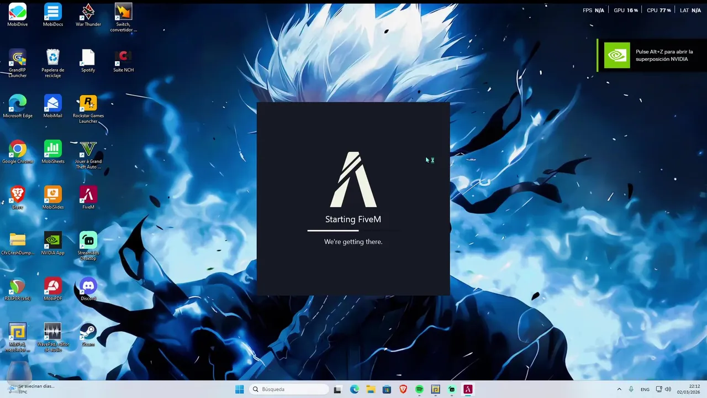Image resolution: width=707 pixels, height=398 pixels.
Task: Select the Suite NCH desktop icon
Action: click(124, 61)
